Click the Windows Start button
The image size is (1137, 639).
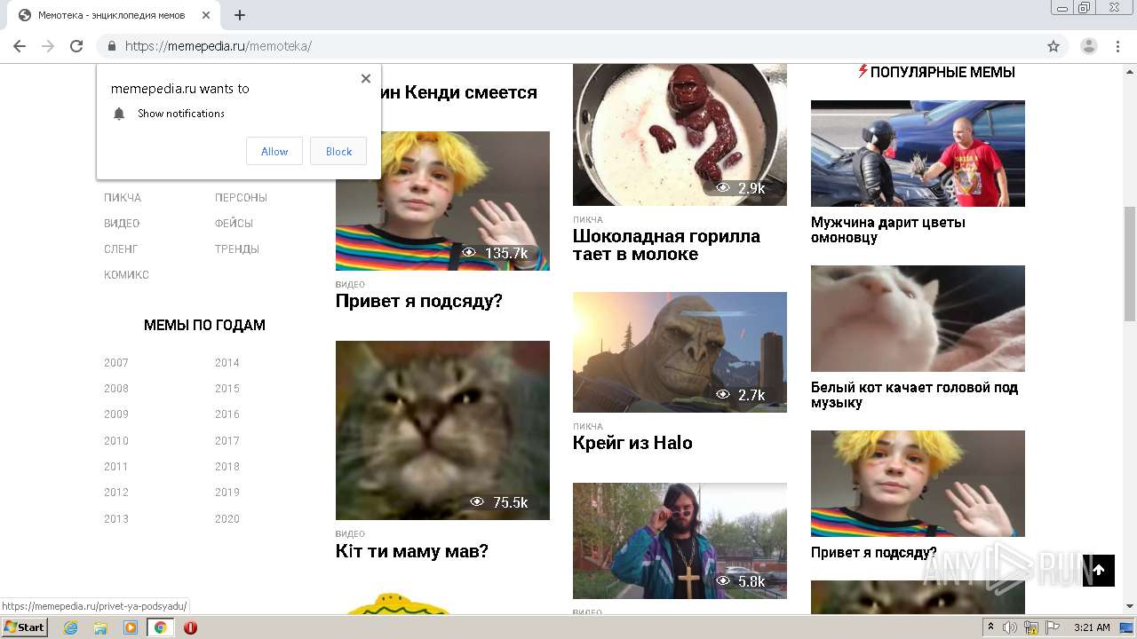tap(24, 627)
